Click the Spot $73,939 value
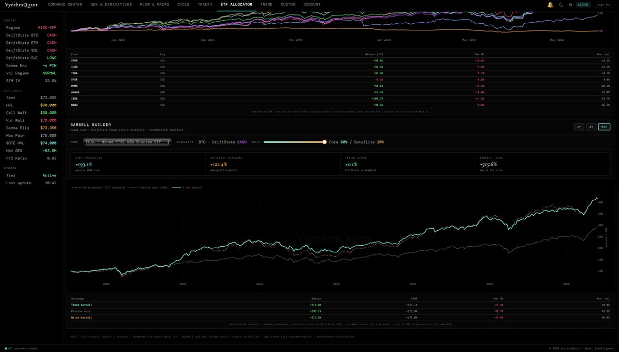 [x=48, y=97]
